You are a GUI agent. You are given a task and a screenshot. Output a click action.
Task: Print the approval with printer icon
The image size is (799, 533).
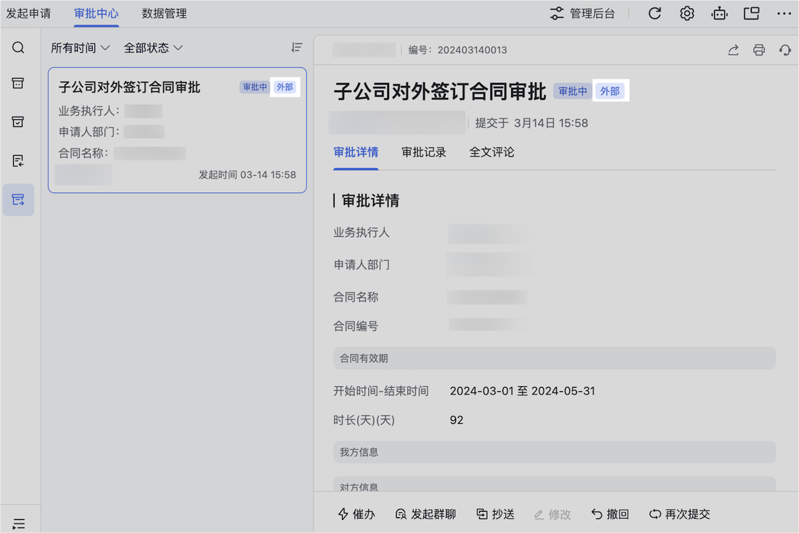coord(759,50)
